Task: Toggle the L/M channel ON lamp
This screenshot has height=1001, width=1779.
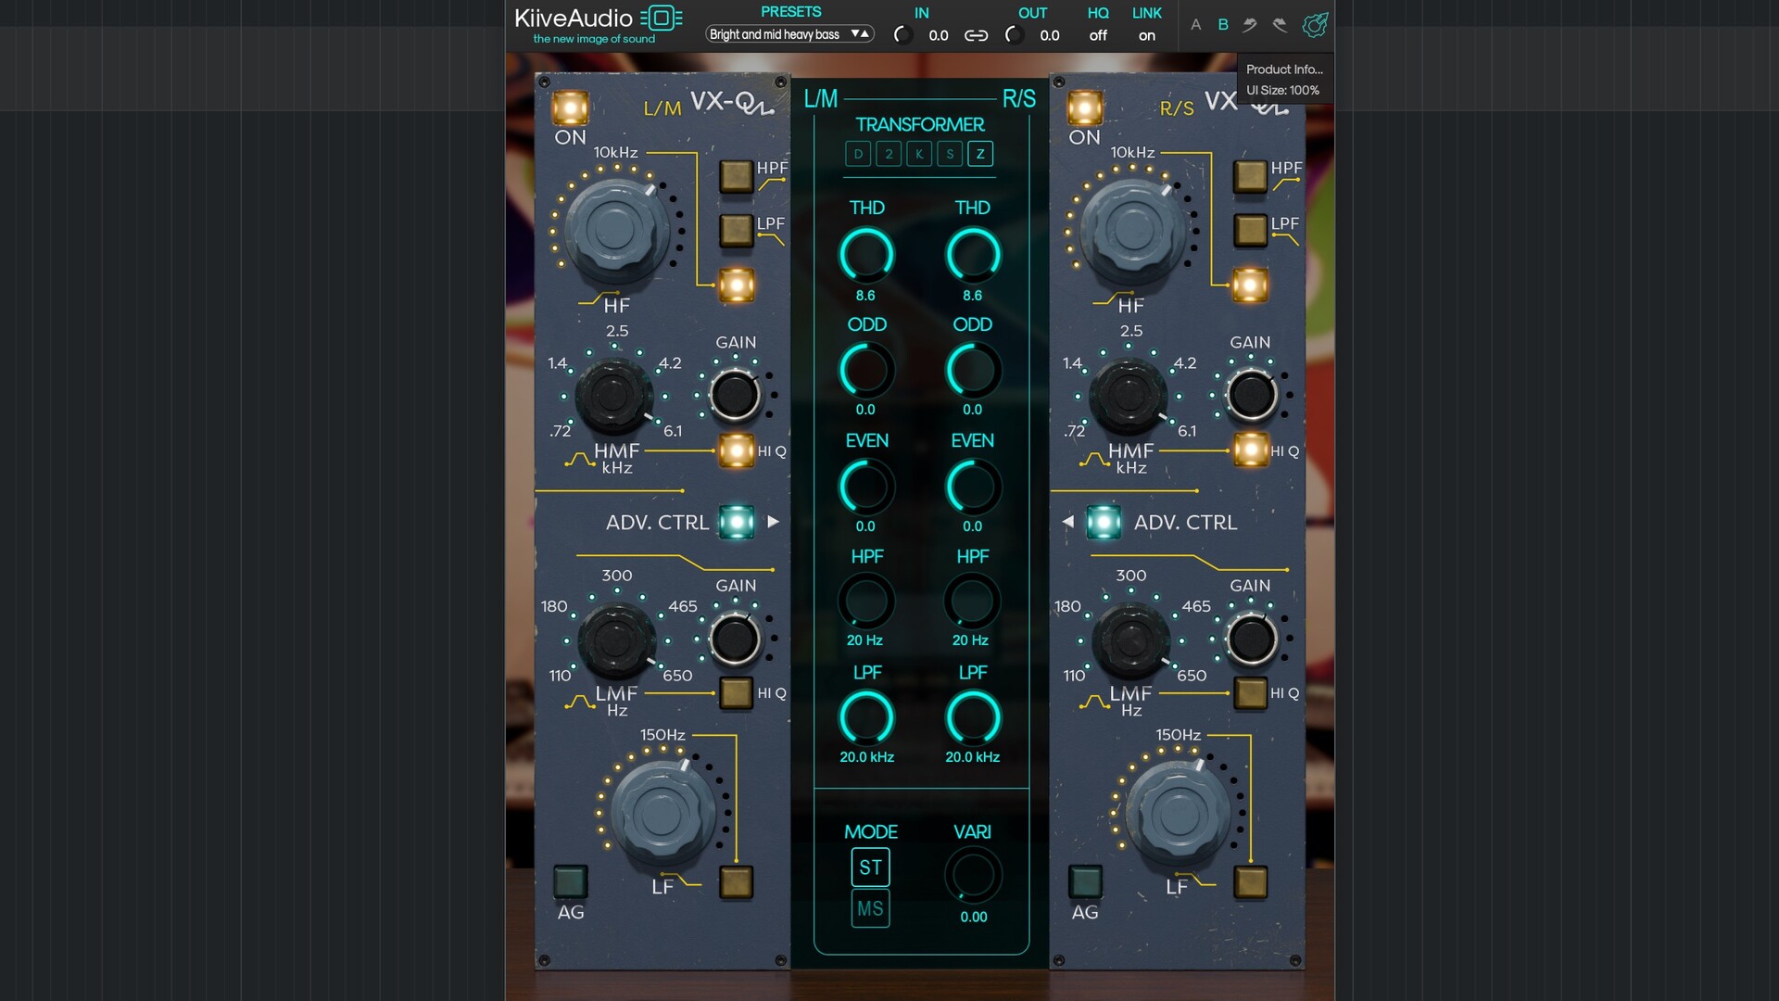Action: pyautogui.click(x=570, y=108)
